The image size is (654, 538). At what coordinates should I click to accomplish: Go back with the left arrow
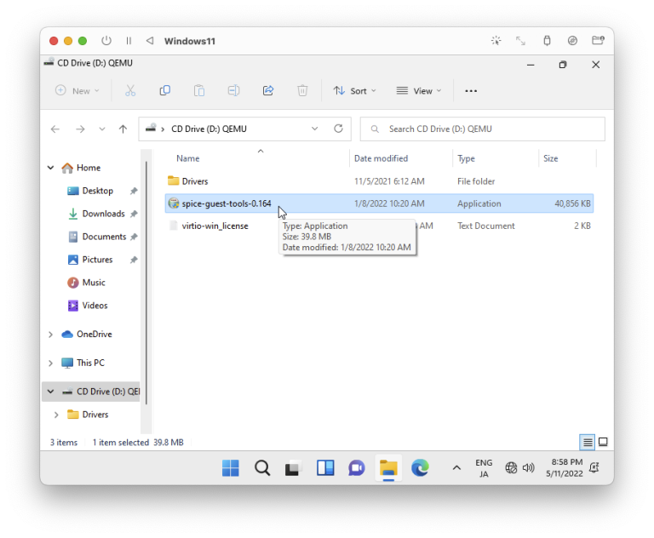(x=55, y=129)
